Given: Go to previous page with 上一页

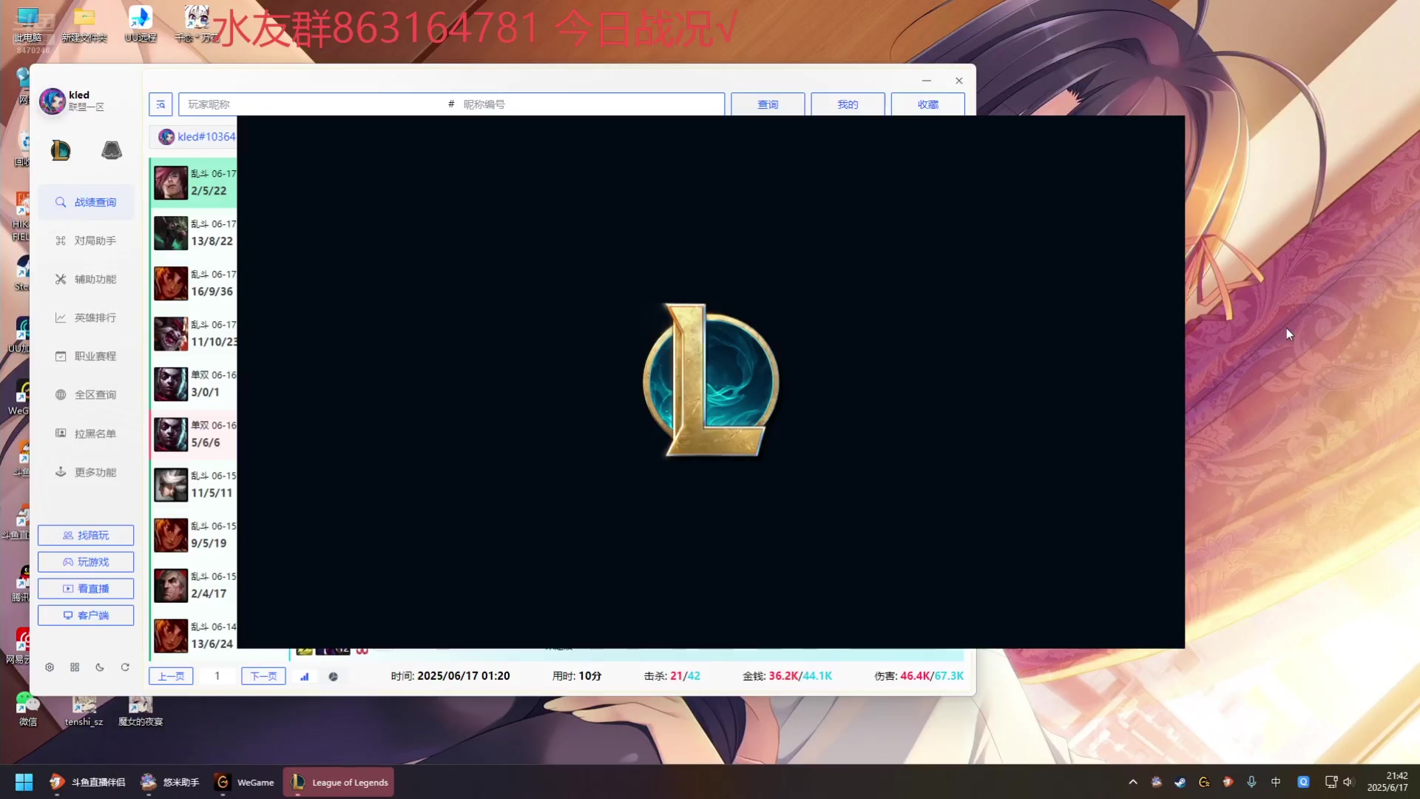Looking at the screenshot, I should pyautogui.click(x=171, y=676).
